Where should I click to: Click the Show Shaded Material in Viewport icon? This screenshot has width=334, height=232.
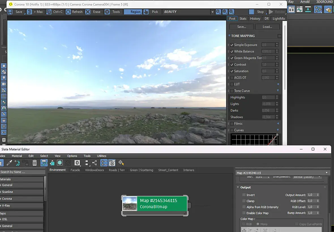pos(60,163)
